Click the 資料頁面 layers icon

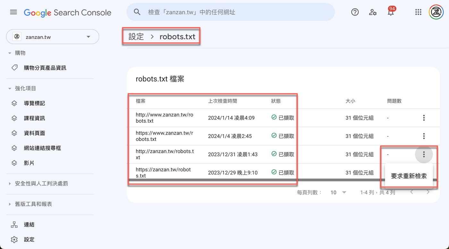14,133
